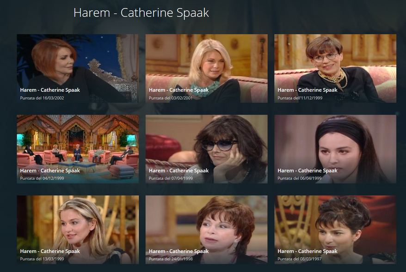The width and height of the screenshot is (406, 272).
Task: Open the episode dated 24/01/1998
Action: 206,230
